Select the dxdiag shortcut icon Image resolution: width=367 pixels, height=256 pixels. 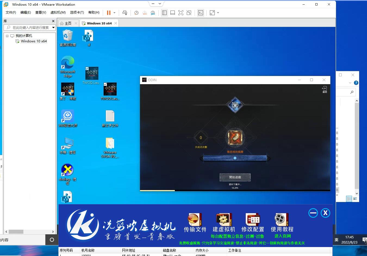click(x=68, y=174)
